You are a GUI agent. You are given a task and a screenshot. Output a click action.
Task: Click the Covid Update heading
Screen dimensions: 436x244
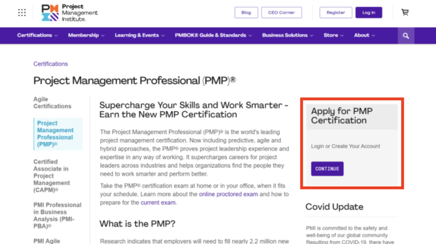coord(334,207)
